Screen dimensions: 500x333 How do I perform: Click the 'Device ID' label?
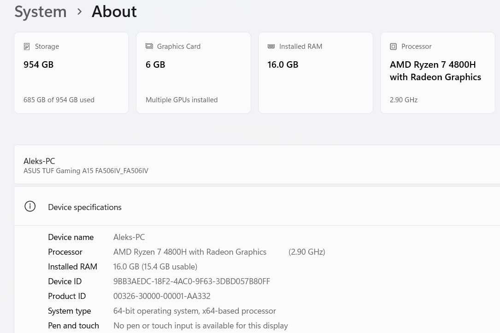coord(65,281)
